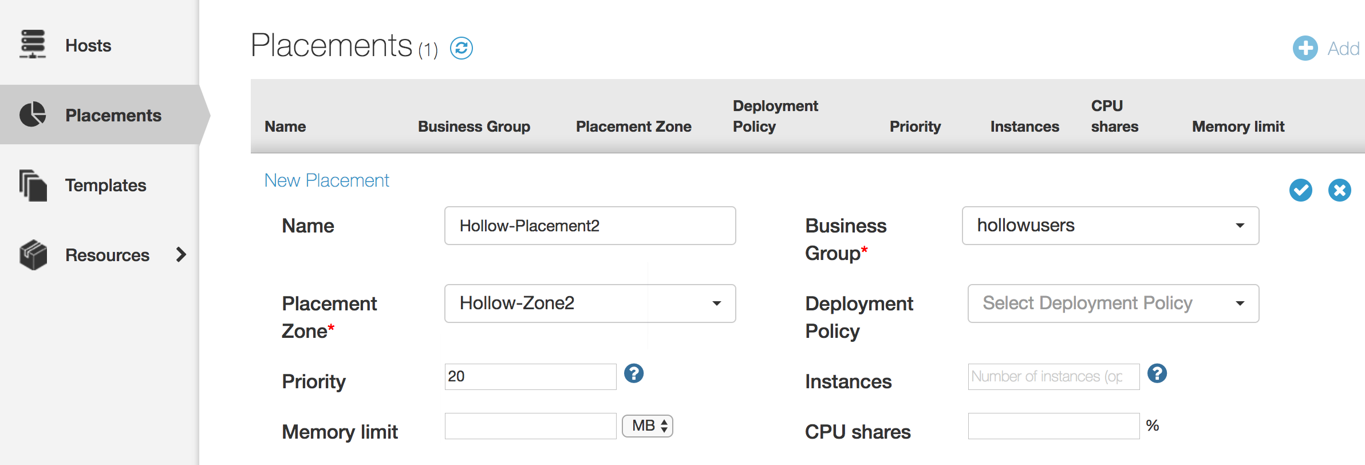
Task: Click the refresh icon beside Placements title
Action: click(x=461, y=48)
